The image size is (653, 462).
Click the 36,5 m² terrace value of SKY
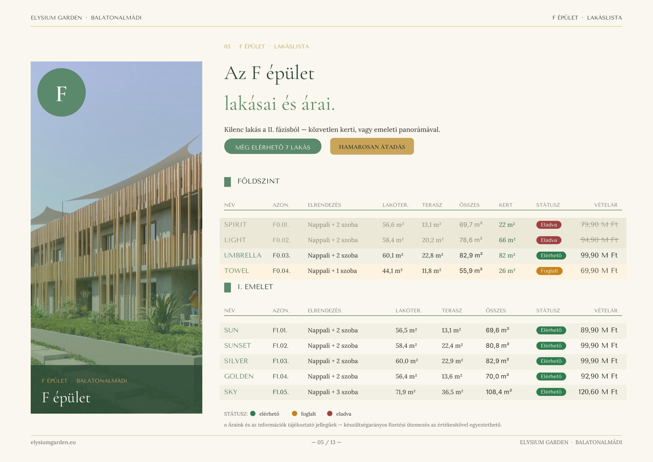(452, 392)
